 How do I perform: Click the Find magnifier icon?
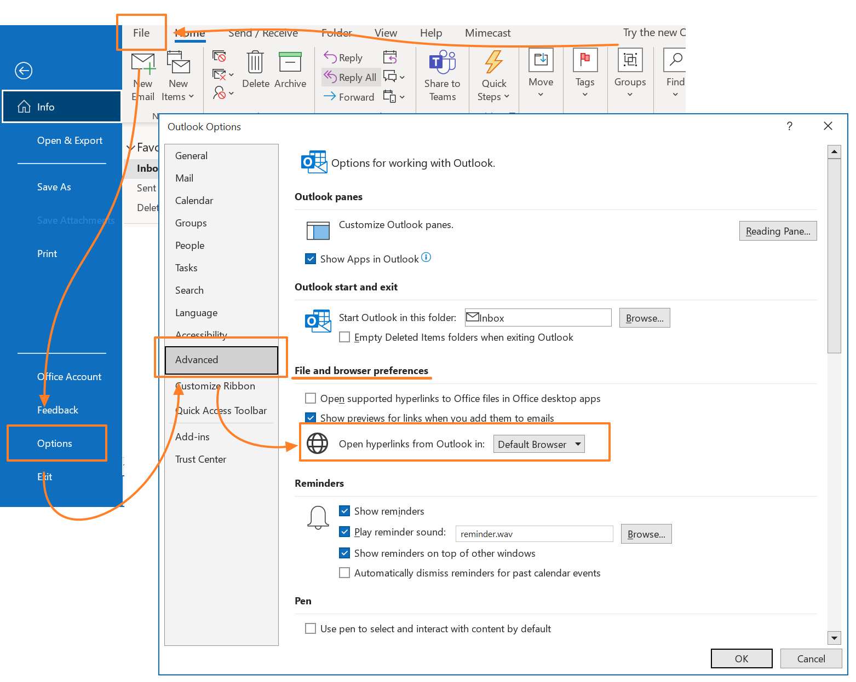(x=675, y=60)
